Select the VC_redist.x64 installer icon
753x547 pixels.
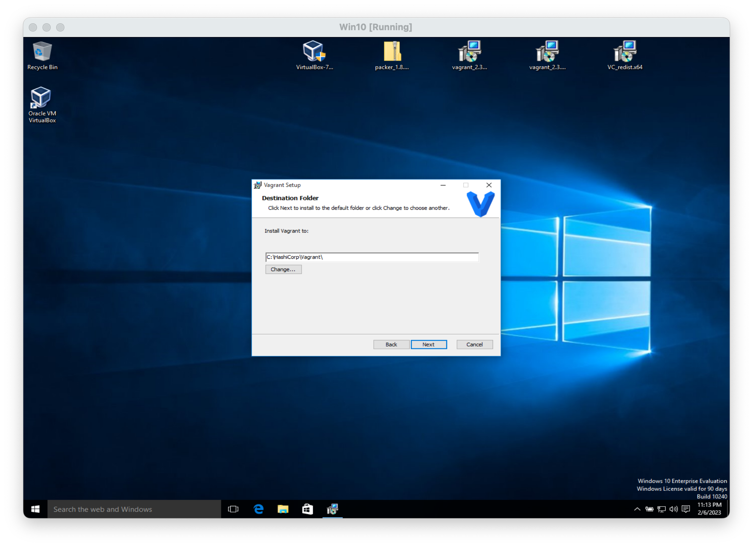coord(625,55)
